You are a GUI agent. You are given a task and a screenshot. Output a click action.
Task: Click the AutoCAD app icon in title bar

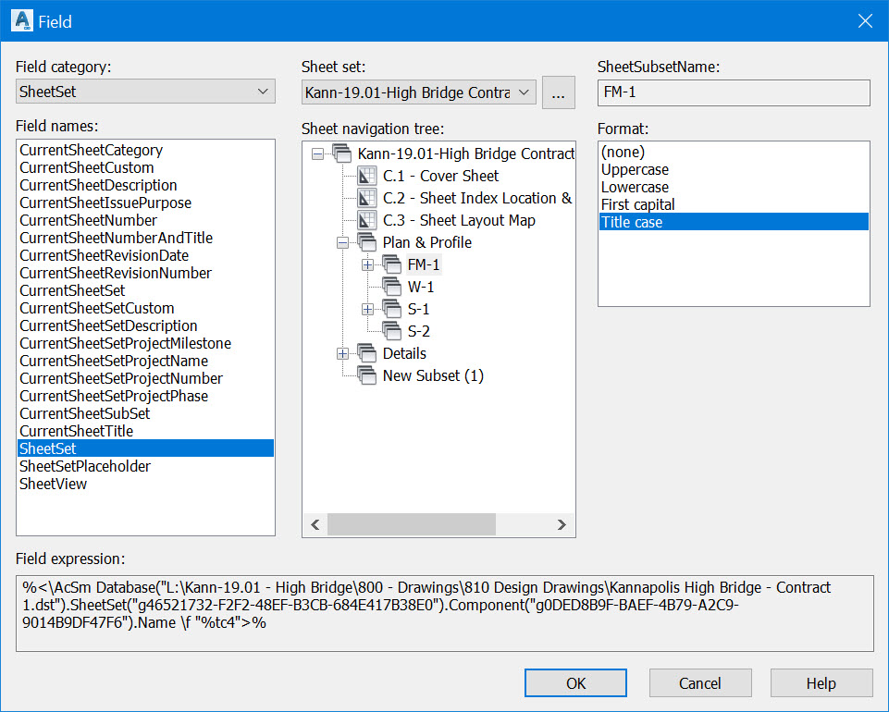coord(21,21)
